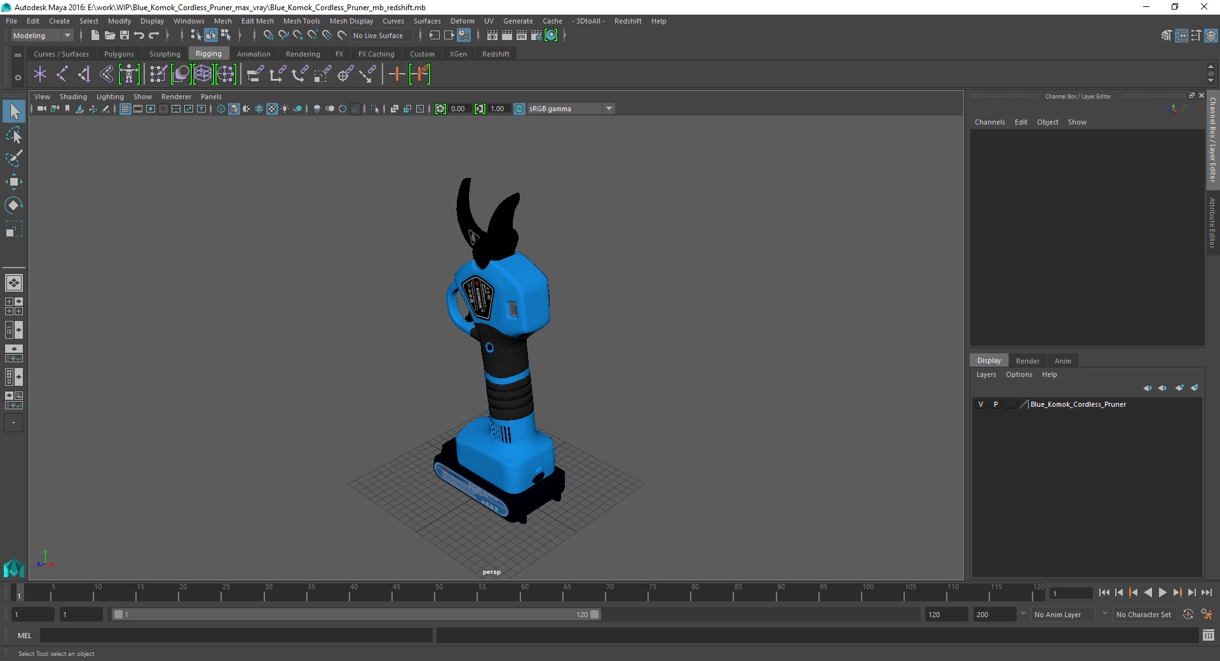The image size is (1220, 661).
Task: Activate the Lasso Select tool
Action: (14, 135)
